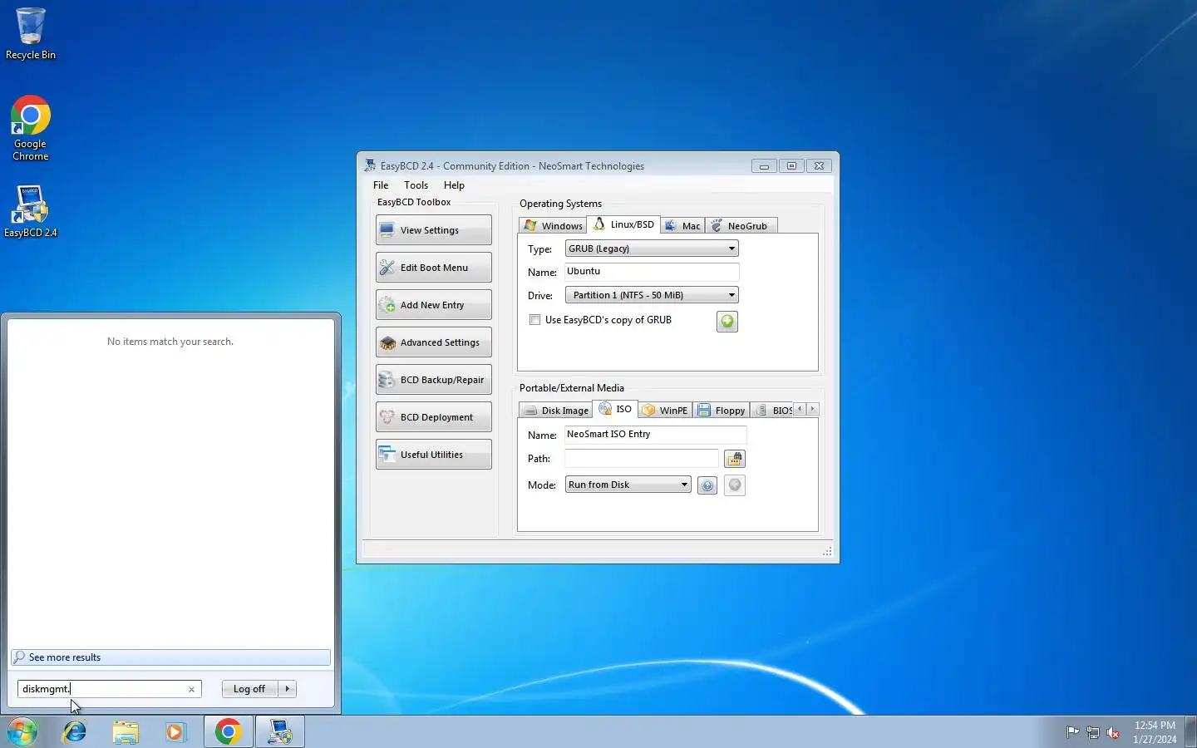Image resolution: width=1197 pixels, height=748 pixels.
Task: Click the grey add ISO entry icon
Action: click(735, 485)
